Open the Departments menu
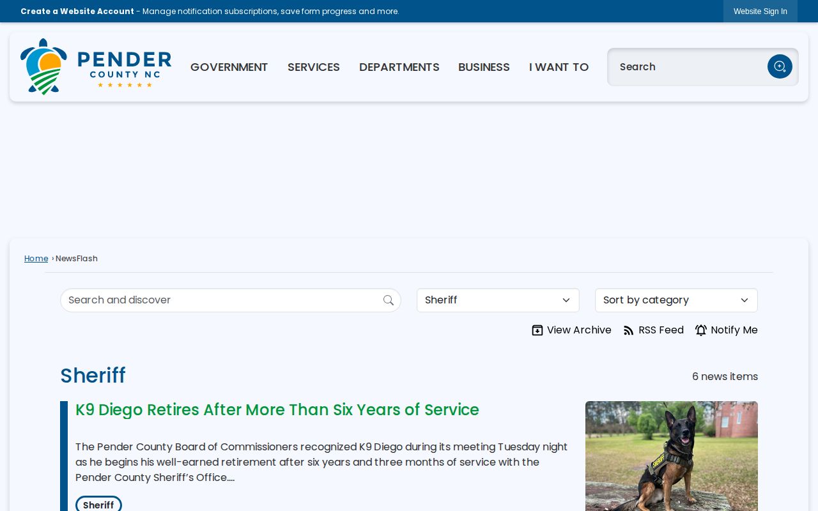The height and width of the screenshot is (511, 818). click(x=399, y=67)
